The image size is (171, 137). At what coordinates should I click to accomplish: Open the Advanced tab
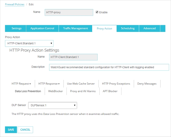(x=149, y=29)
